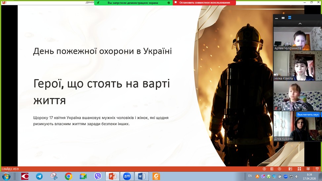Click Остановить совместное использование button
This screenshot has height=181, width=322.
204,3
